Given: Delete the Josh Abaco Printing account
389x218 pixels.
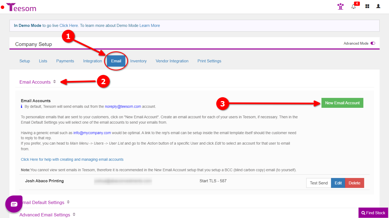Looking at the screenshot, I should click(x=355, y=183).
